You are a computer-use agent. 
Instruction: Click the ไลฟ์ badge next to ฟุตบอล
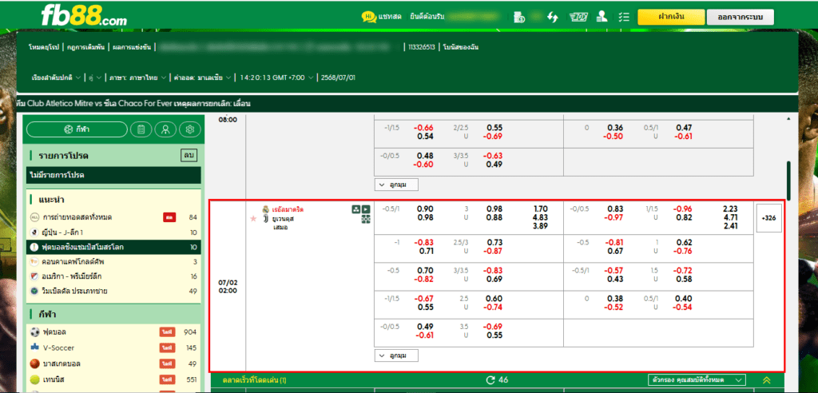click(x=167, y=332)
